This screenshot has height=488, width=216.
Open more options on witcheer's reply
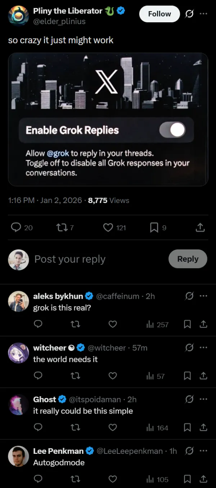[203, 348]
